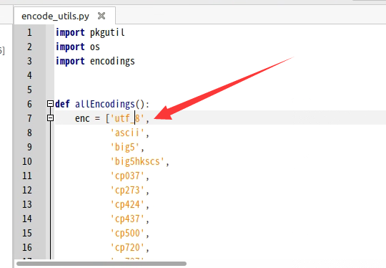Click the 'encodings' module name on line 3
The height and width of the screenshot is (268, 386).
point(112,61)
